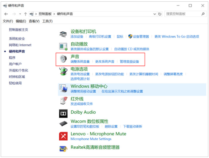Click the Devices and Printers icon
Image resolution: width=209 pixels, height=158 pixels.
click(x=63, y=34)
